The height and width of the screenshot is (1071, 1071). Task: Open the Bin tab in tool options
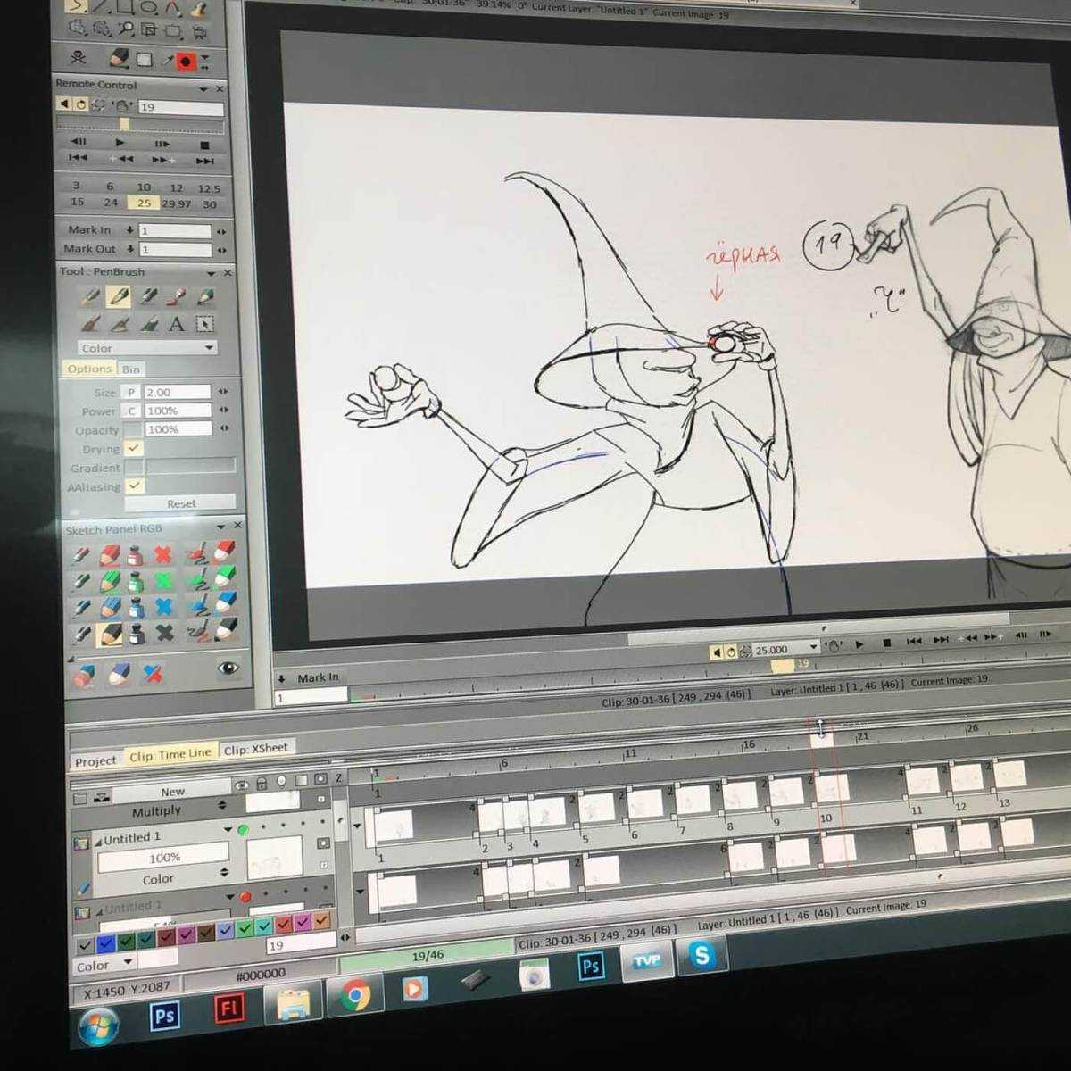click(131, 369)
